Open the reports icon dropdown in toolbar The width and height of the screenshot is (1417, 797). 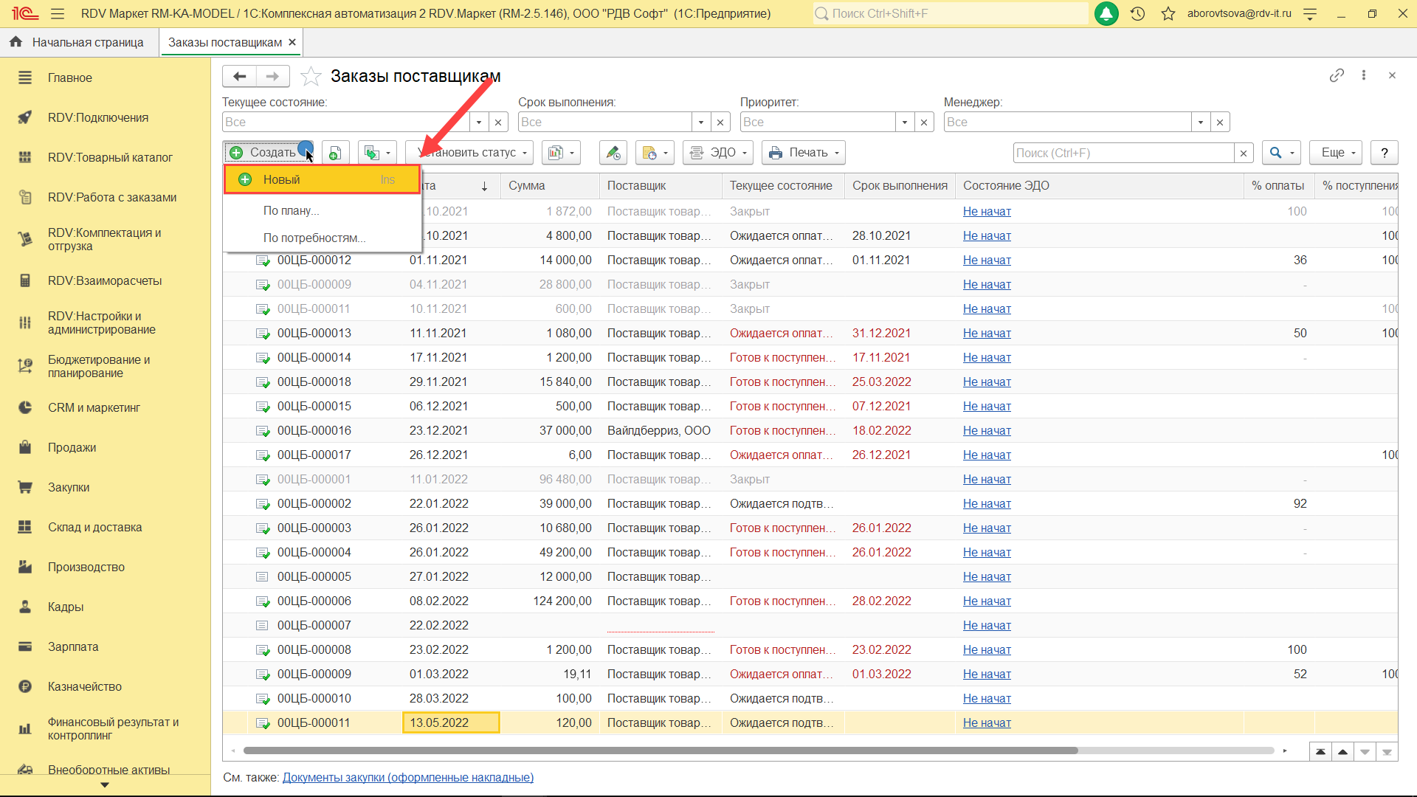click(561, 153)
